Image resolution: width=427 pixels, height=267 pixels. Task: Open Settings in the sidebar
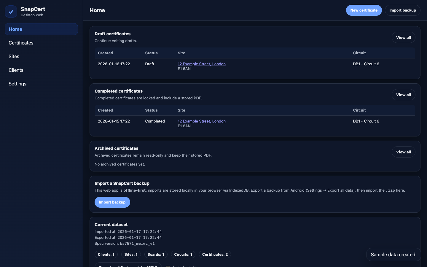pyautogui.click(x=41, y=84)
